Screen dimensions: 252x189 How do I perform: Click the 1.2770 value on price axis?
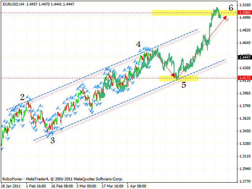245,182
